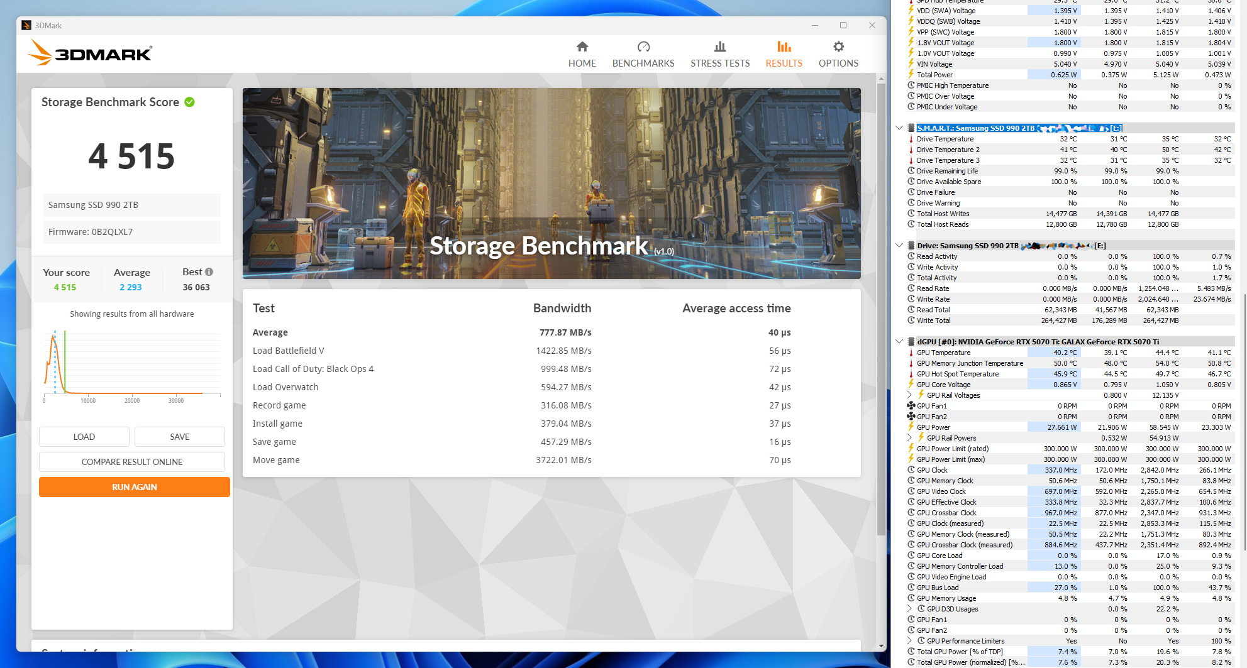
Task: Click the Drive Samsung SSD section icon
Action: tap(911, 246)
